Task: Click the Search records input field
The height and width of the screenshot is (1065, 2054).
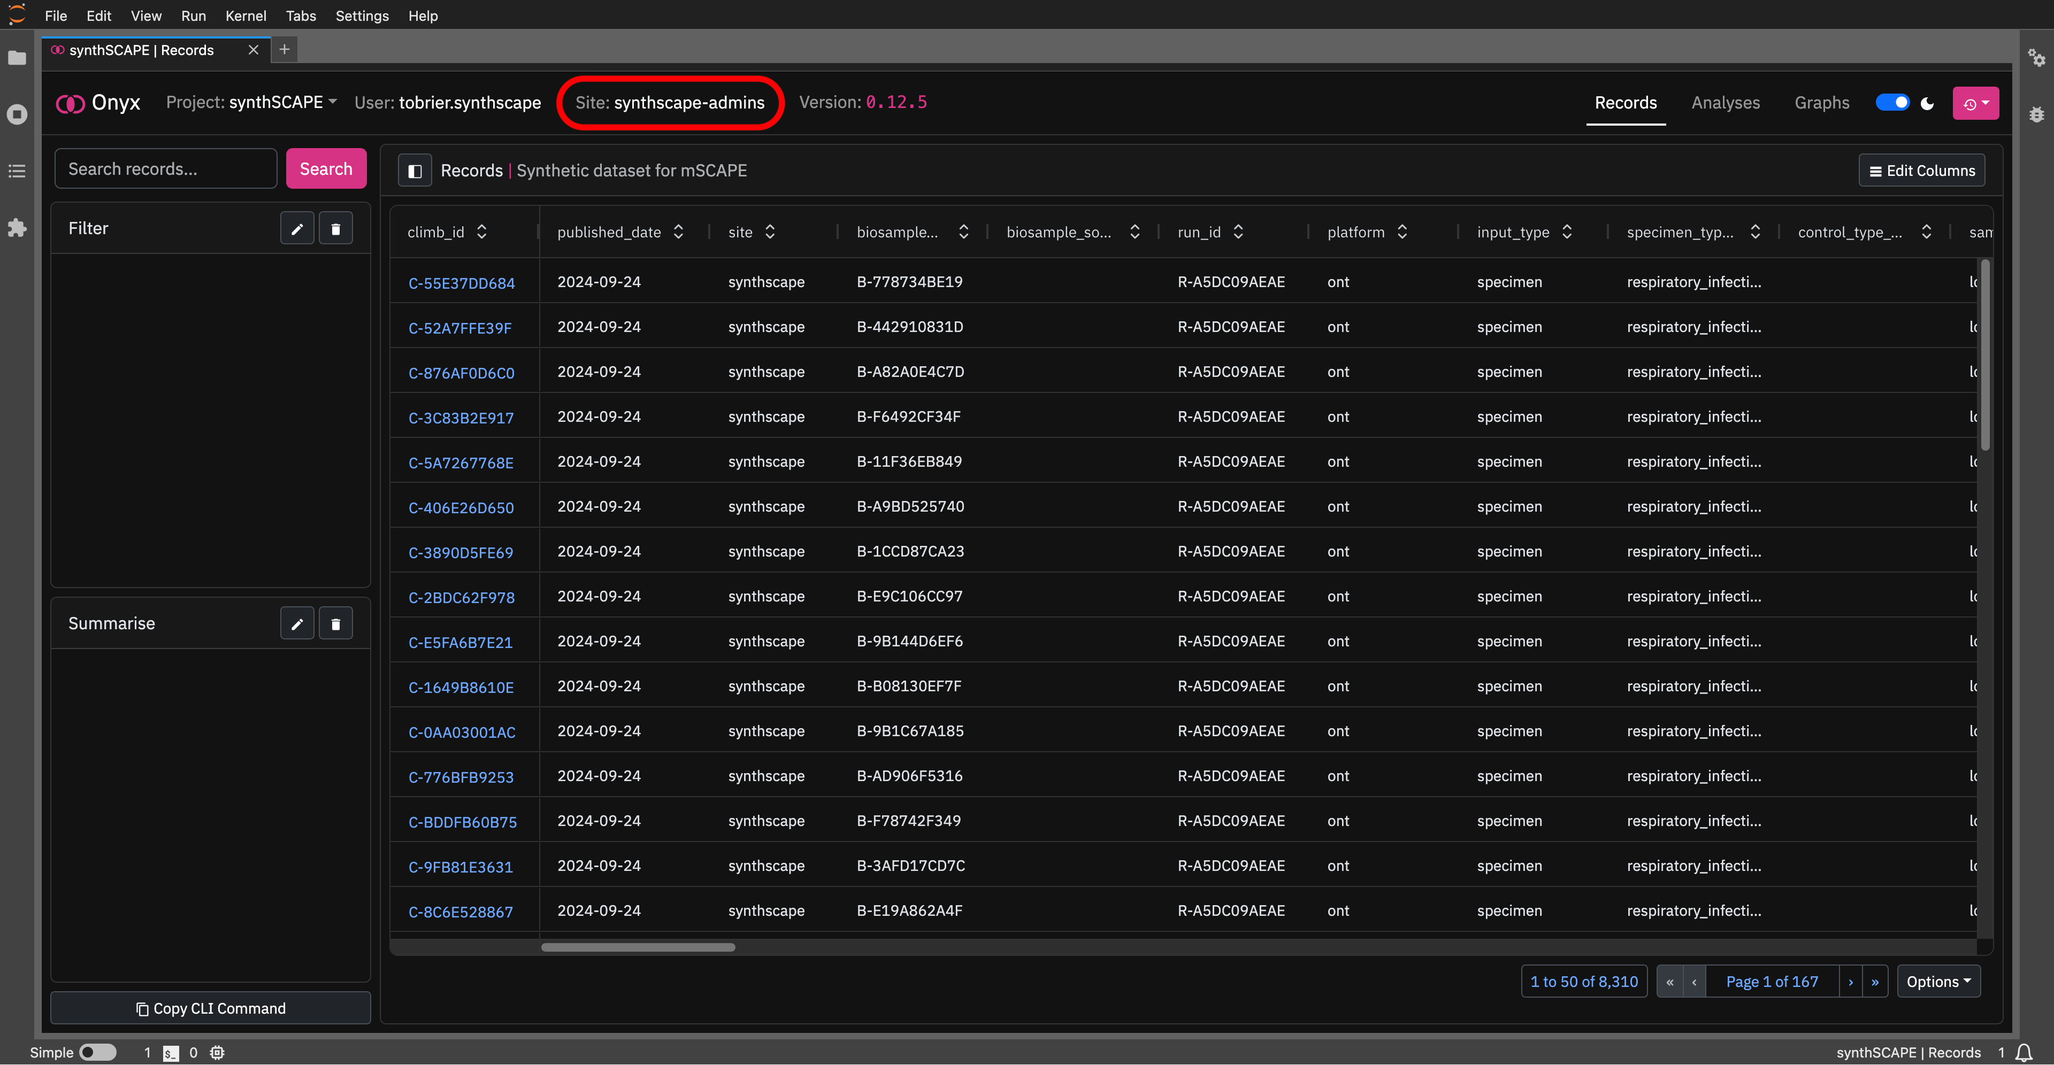Action: [166, 169]
